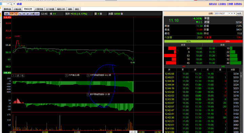Click help icon beside 大戶進出 label
The width and height of the screenshot is (244, 133).
point(66,76)
